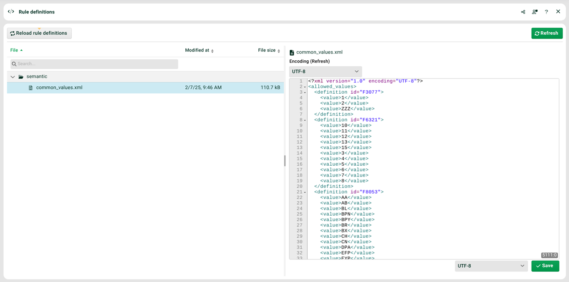Sort by the Modified at column header
This screenshot has height=282, width=569.
197,50
